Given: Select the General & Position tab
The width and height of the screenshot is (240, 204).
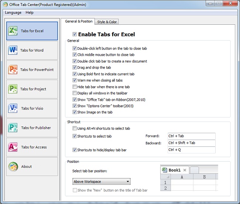Looking at the screenshot, I should (x=79, y=21).
